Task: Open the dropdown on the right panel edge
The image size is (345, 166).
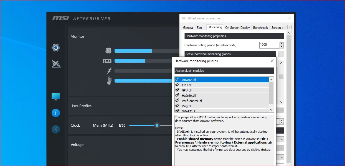Action: coord(281,139)
